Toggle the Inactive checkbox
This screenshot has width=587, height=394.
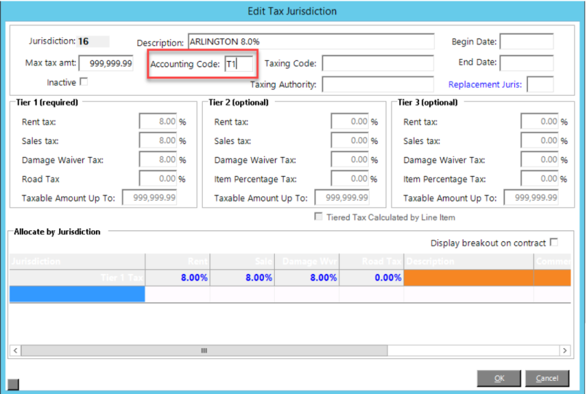point(84,81)
